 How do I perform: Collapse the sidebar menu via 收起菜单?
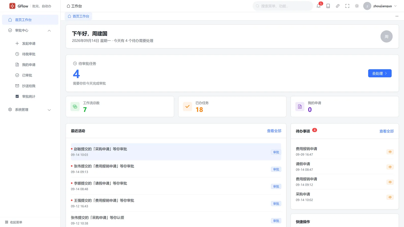[x=14, y=222]
